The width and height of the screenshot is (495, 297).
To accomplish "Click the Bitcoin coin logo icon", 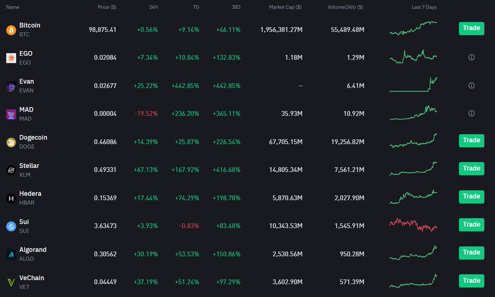I will tap(11, 30).
